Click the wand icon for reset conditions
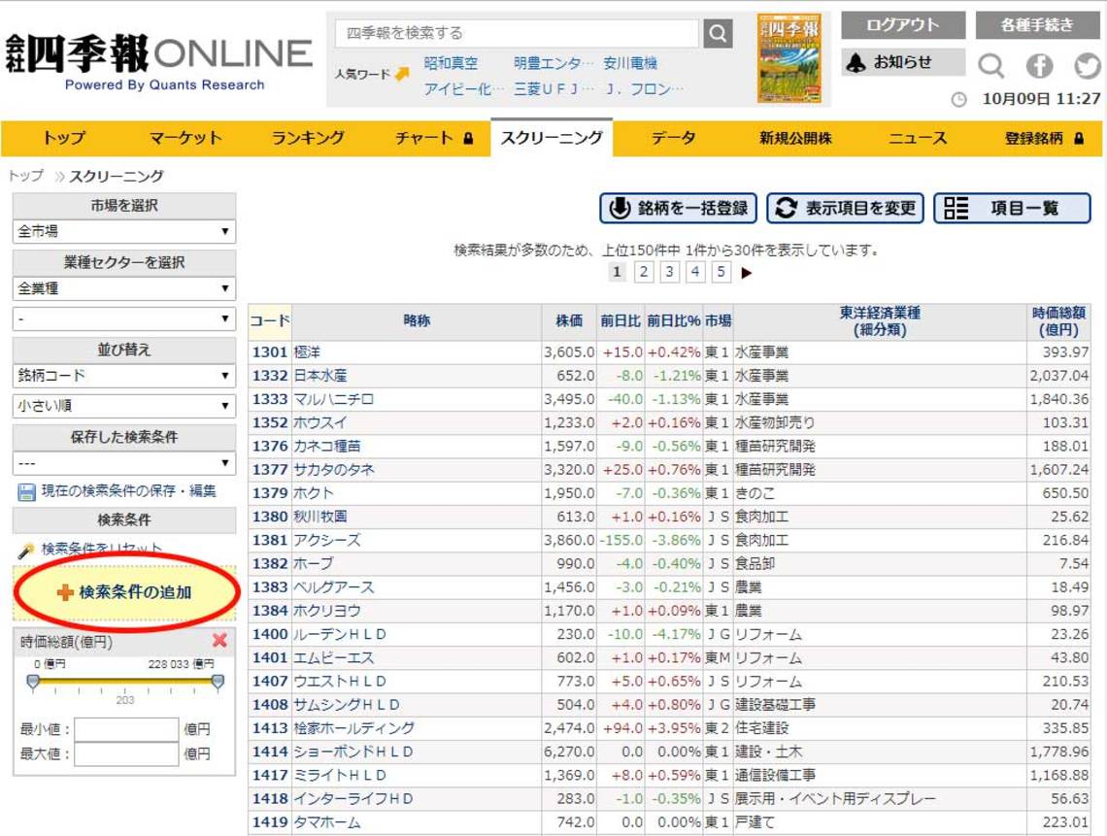Viewport: 1107px width, 836px height. [x=26, y=550]
